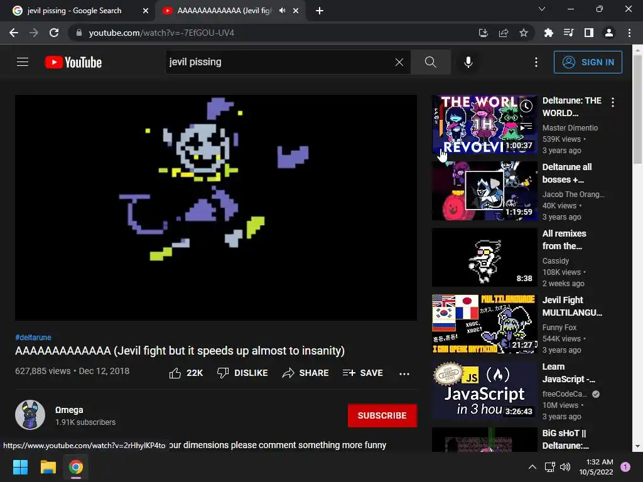Image resolution: width=643 pixels, height=482 pixels.
Task: Open options for Deltarune THE WORLD video
Action: point(613,102)
